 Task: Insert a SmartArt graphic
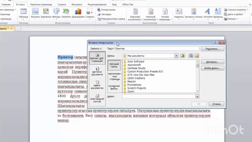(x=66, y=13)
